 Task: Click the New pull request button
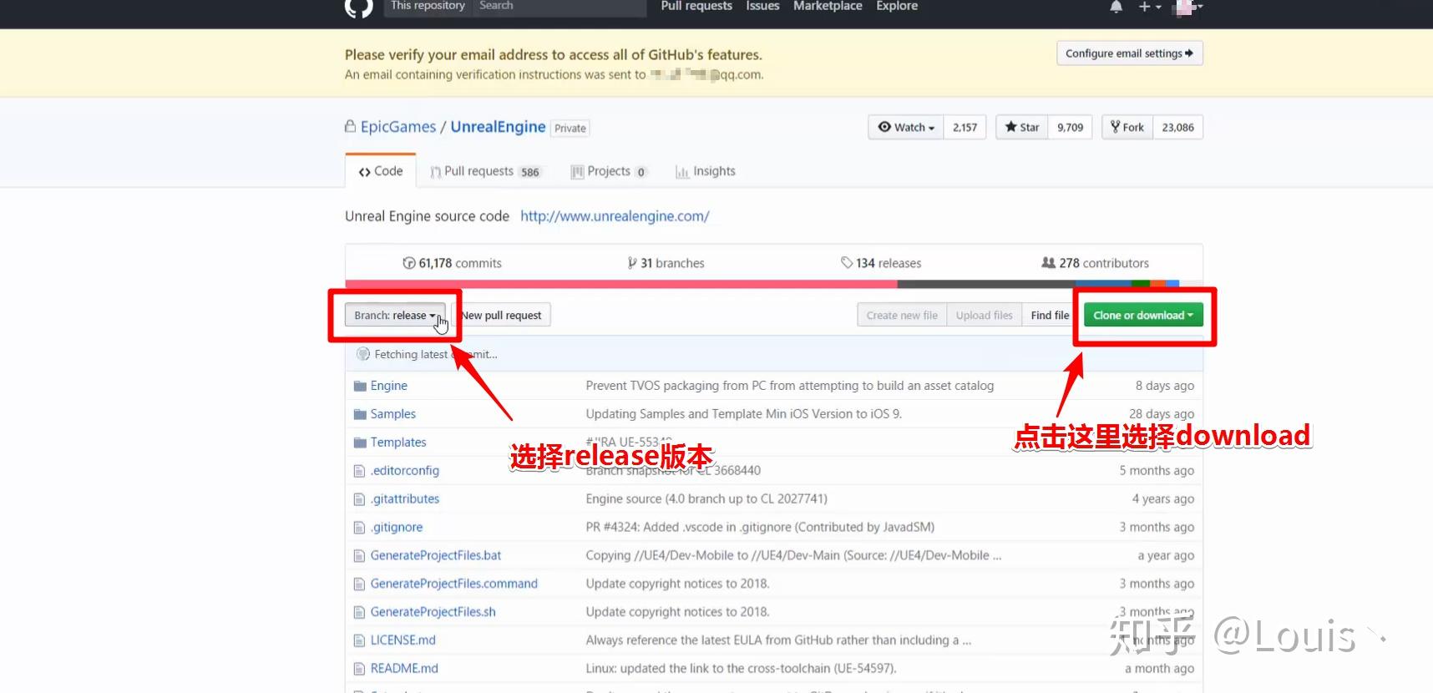coord(501,316)
